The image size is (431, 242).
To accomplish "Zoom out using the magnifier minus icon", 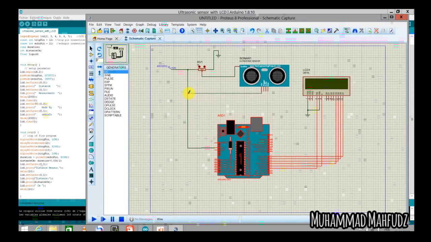I will (229, 31).
